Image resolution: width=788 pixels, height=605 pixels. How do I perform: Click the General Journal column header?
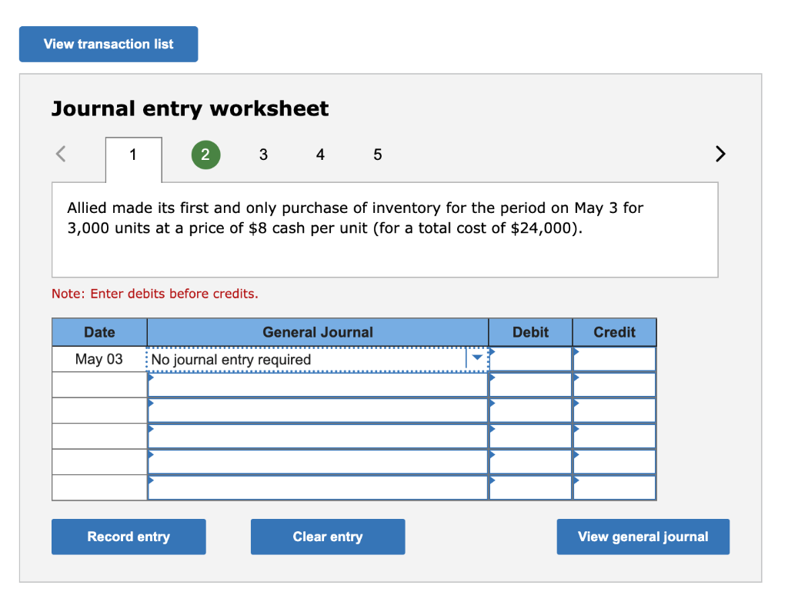tap(318, 332)
